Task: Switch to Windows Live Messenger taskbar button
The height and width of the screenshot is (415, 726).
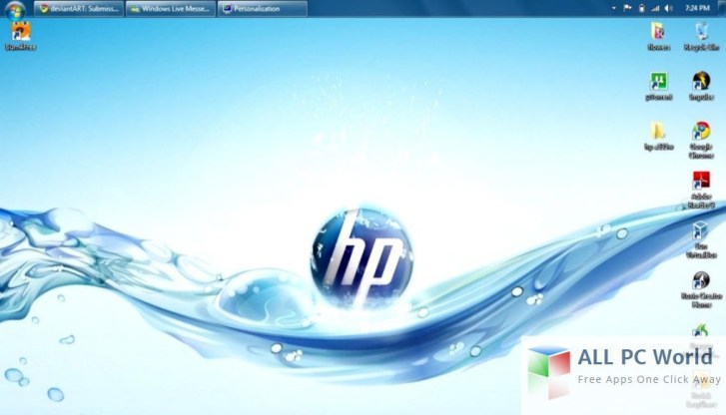Action: coord(171,8)
